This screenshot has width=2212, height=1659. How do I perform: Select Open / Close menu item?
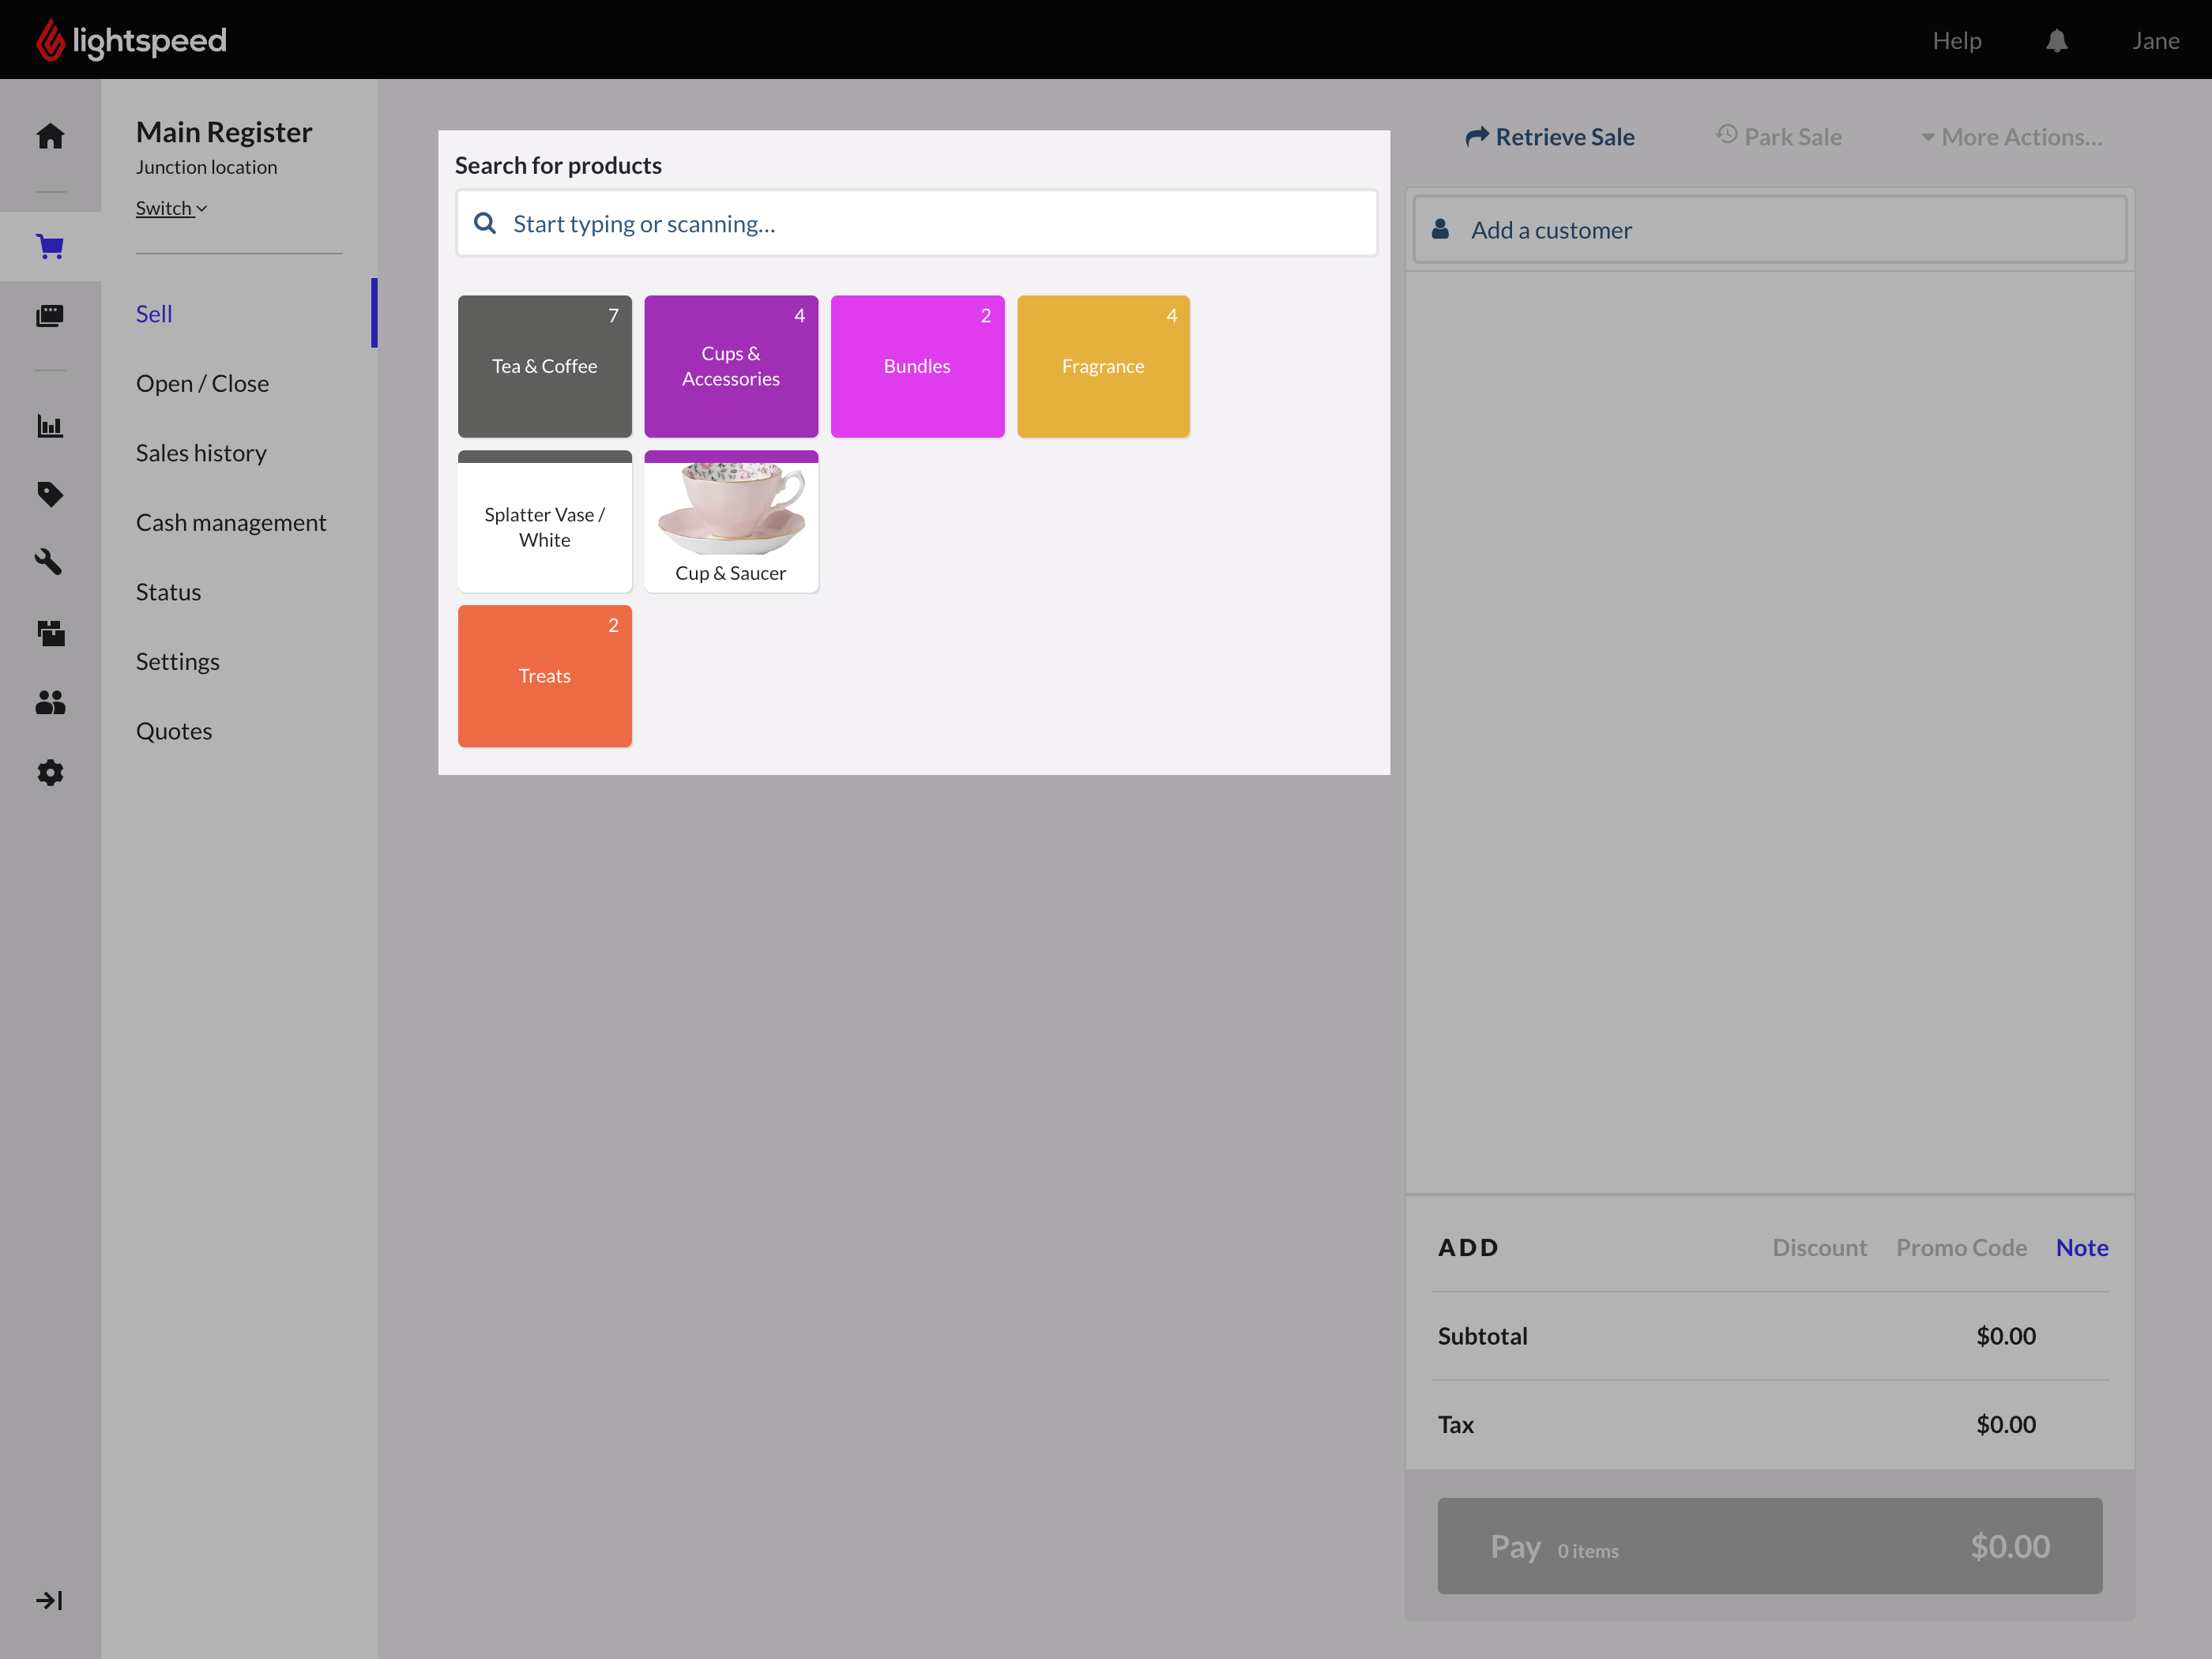[202, 383]
